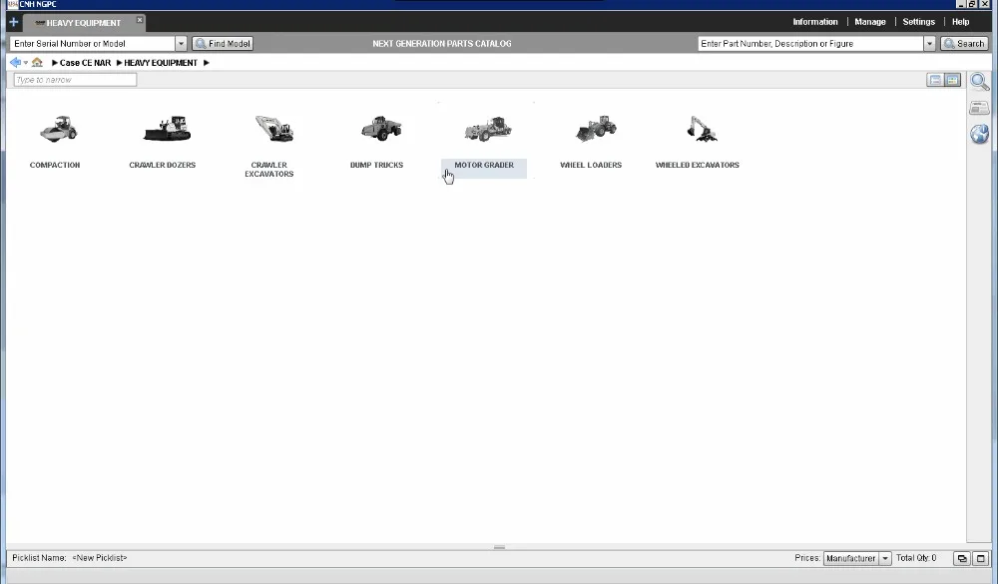Click the Total Qty: 0 status text
Screen dimensions: 998x584
click(x=916, y=558)
